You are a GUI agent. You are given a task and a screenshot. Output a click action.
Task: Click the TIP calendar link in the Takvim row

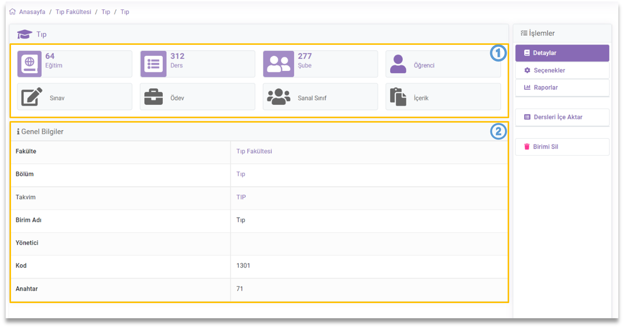[x=241, y=197]
